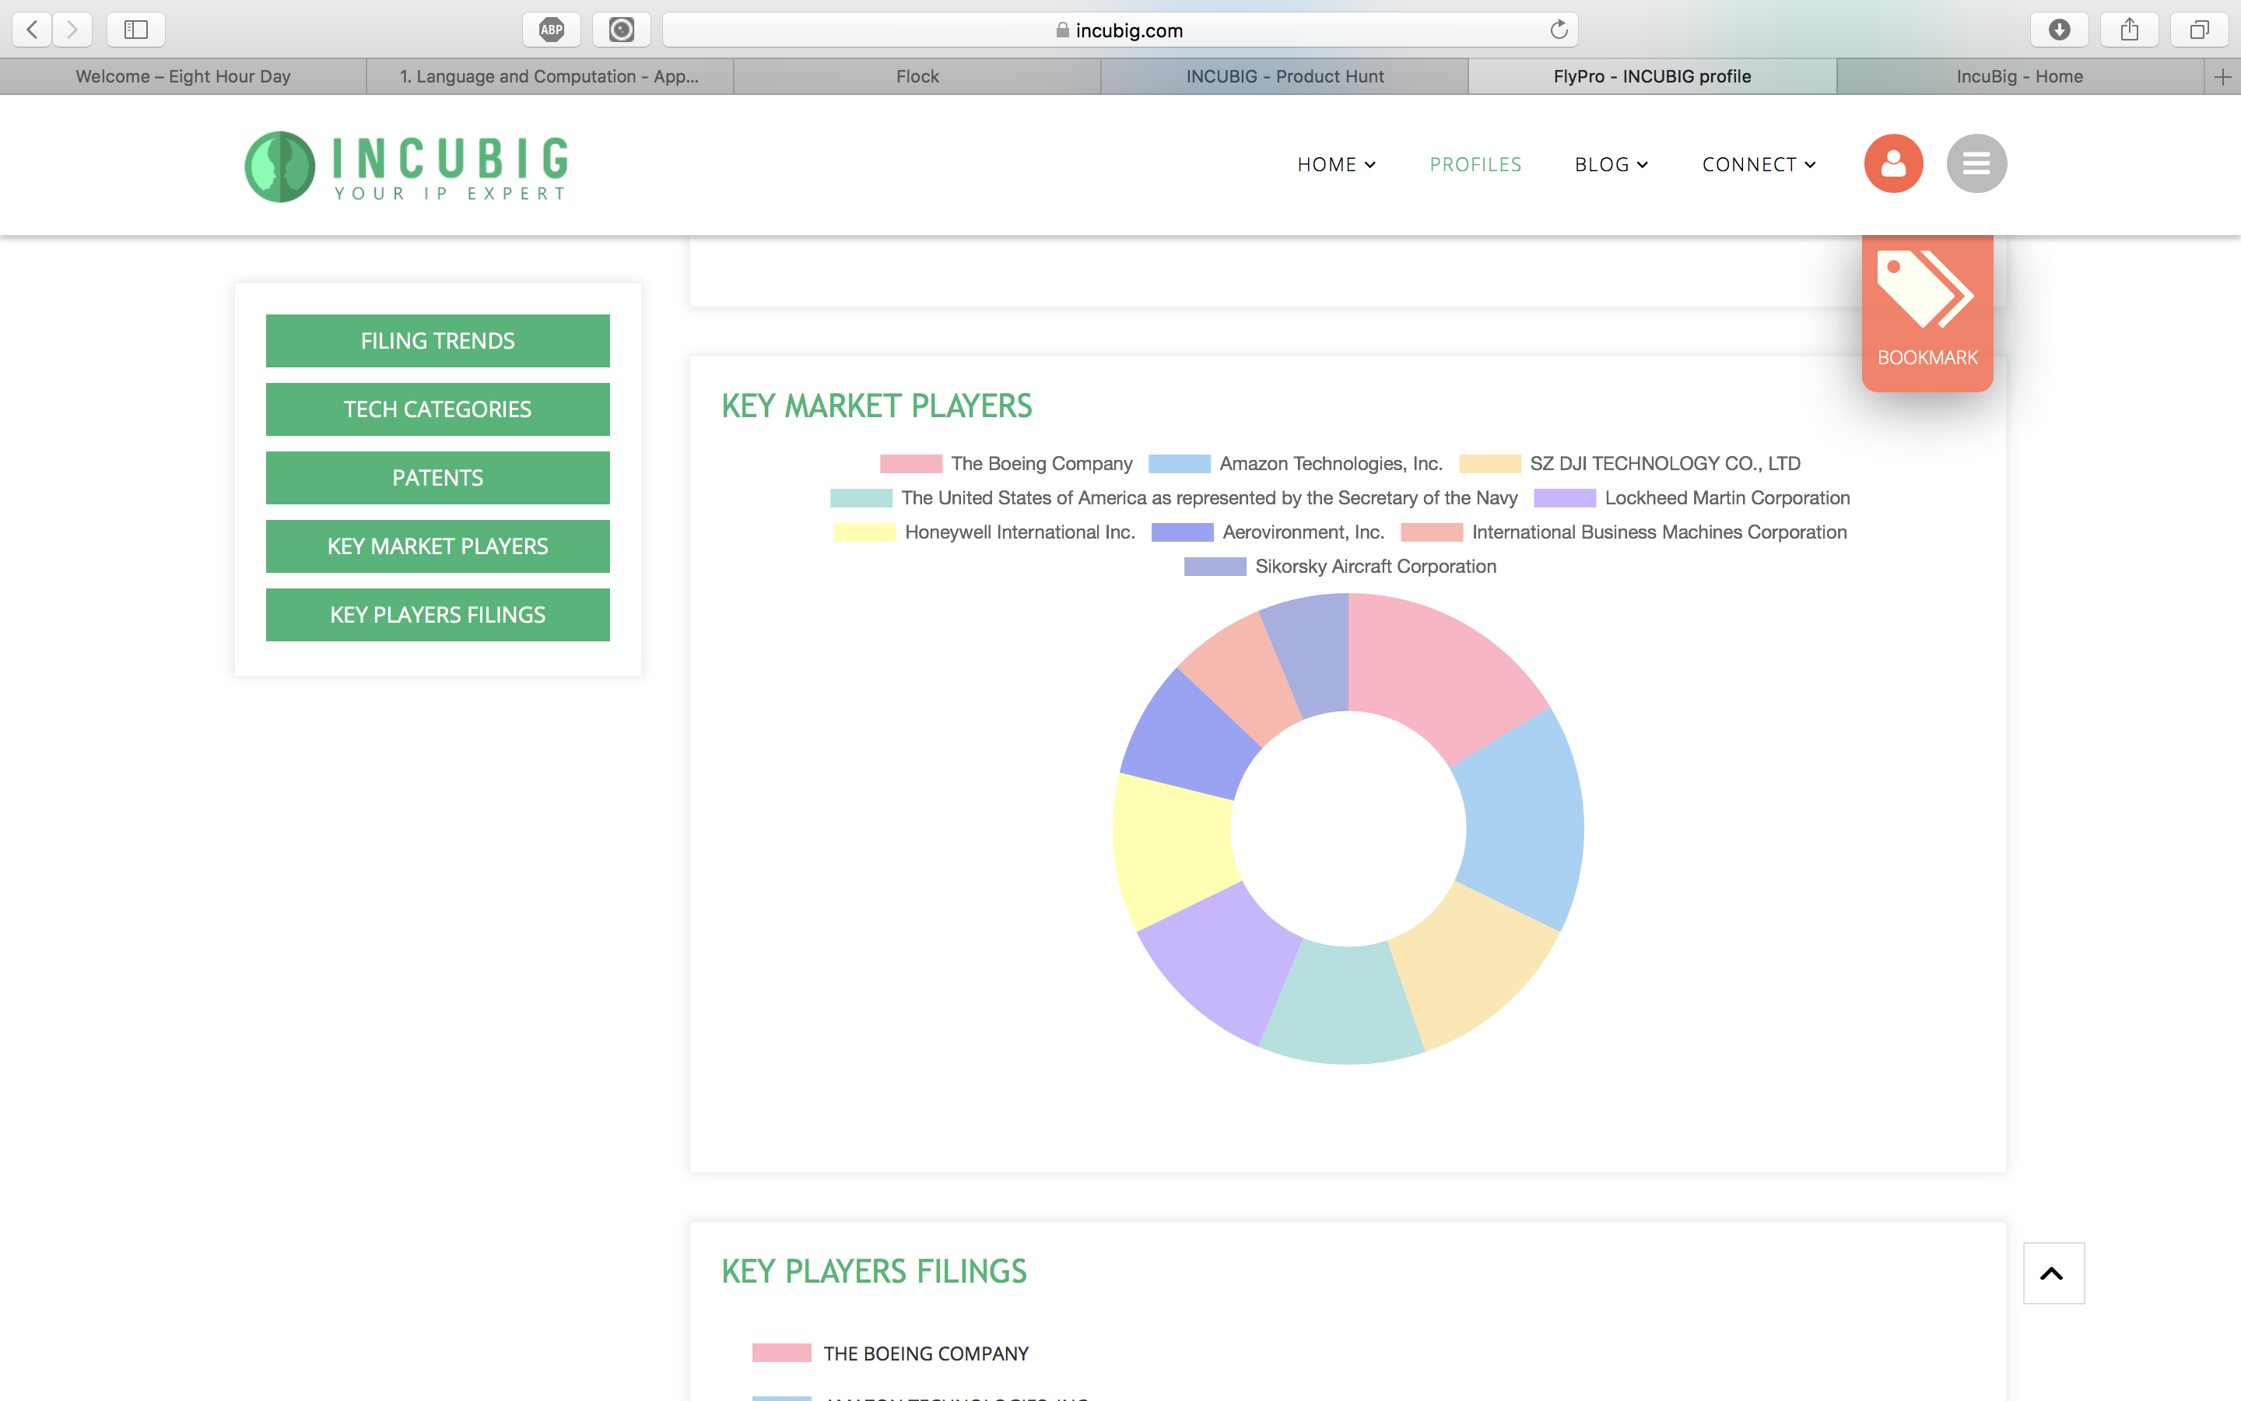Open the PROFILES menu item
The image size is (2241, 1401).
pos(1475,165)
